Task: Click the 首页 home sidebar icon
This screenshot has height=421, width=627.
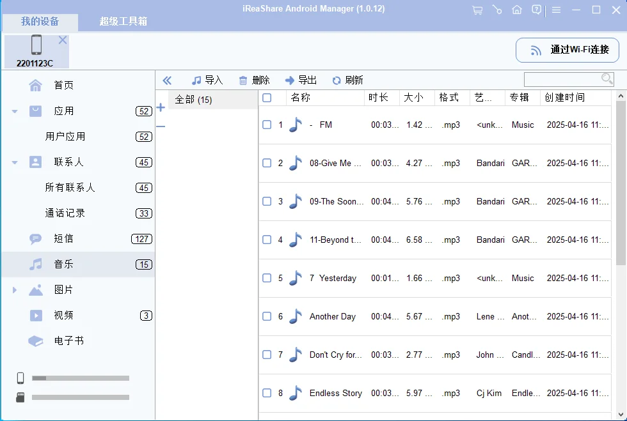Action: click(36, 85)
